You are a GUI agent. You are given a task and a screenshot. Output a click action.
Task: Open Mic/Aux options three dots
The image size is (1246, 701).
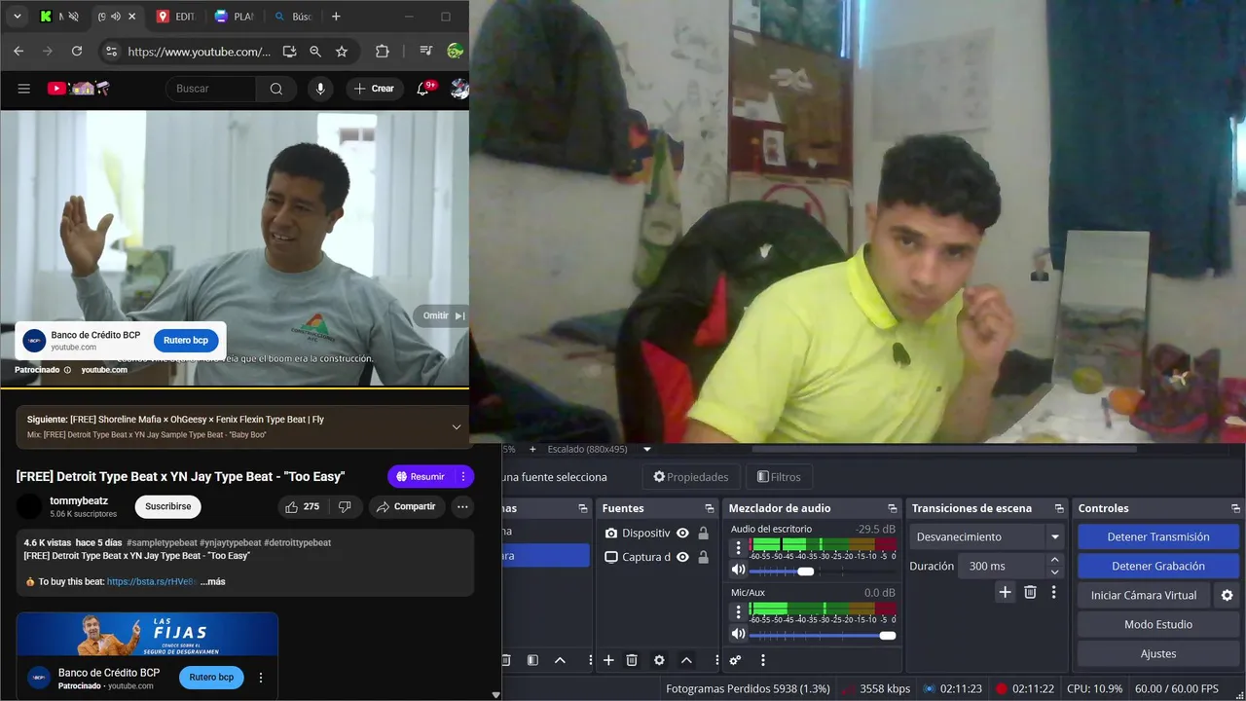click(738, 611)
